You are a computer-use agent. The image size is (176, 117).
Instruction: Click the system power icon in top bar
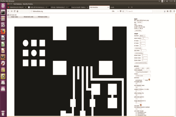(174, 1)
